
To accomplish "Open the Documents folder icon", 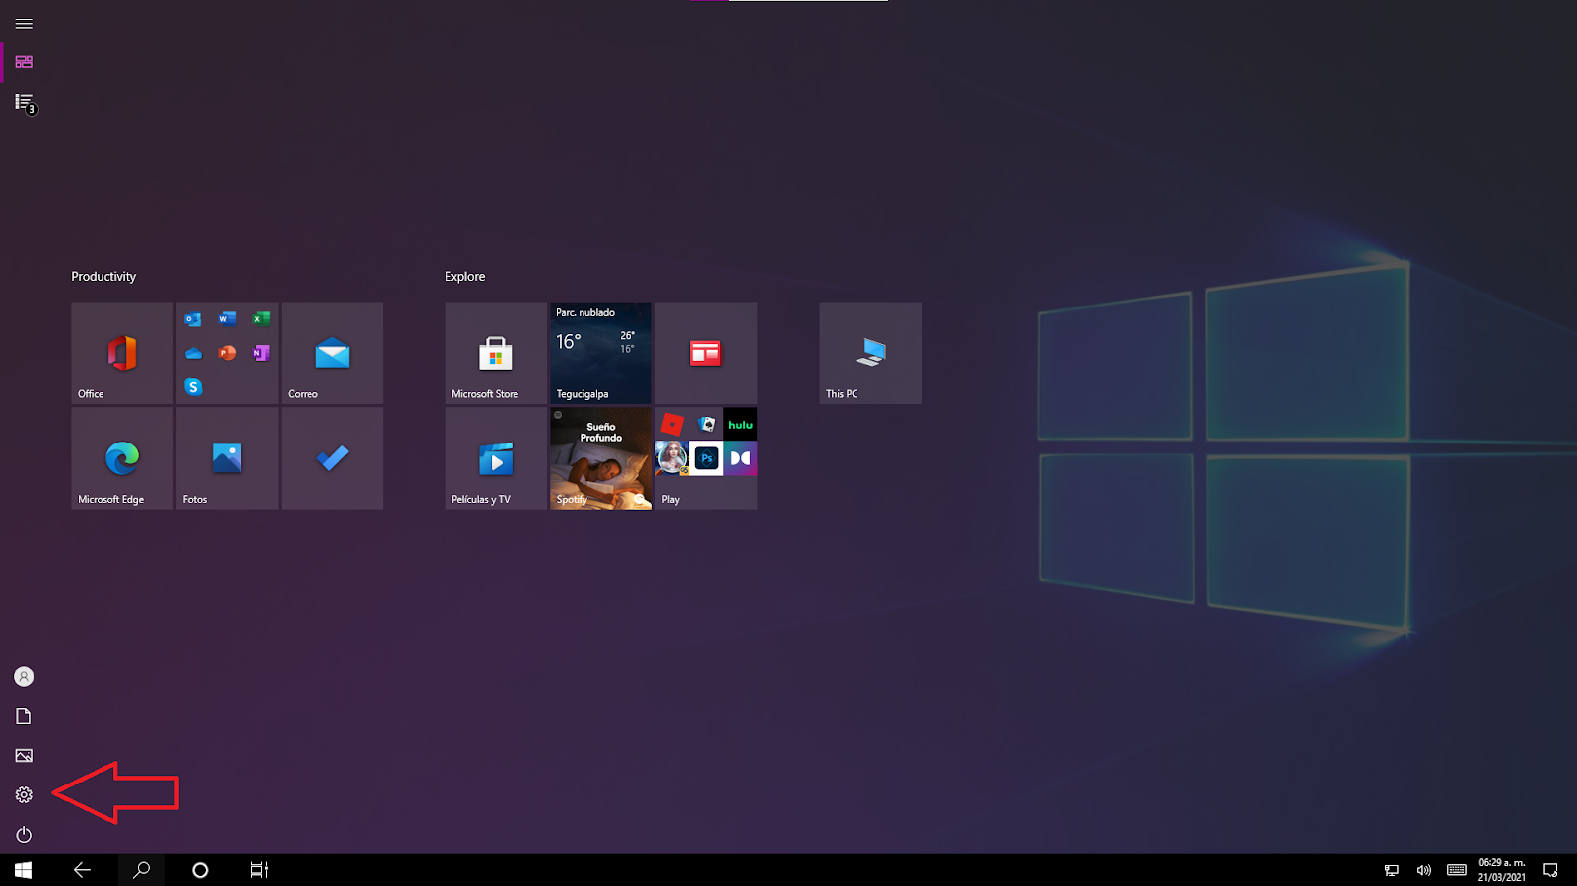I will (x=24, y=716).
